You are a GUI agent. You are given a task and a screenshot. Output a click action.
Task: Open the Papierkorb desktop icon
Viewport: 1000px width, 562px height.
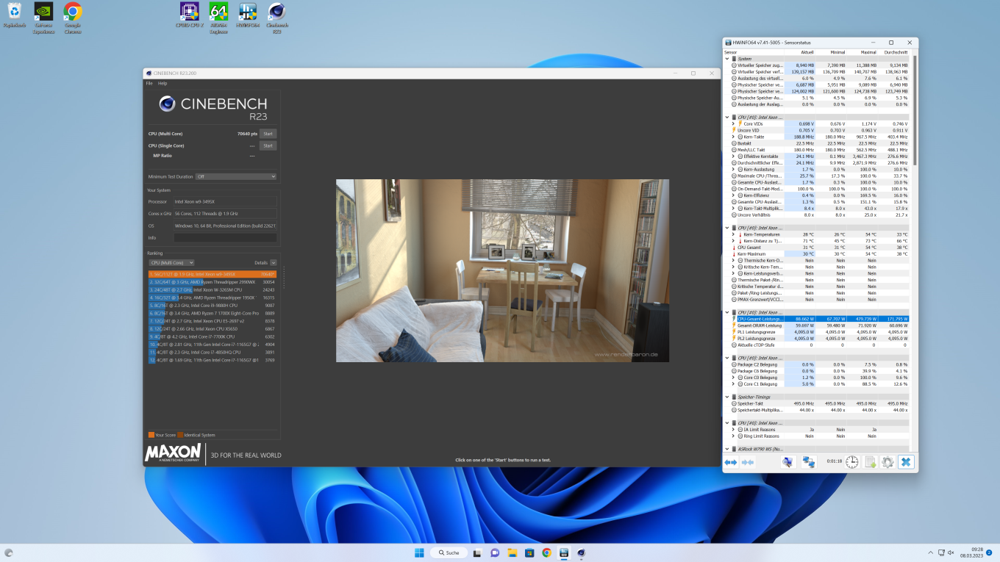pos(14,15)
